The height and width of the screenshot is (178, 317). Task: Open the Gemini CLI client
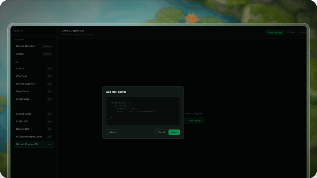(22, 129)
